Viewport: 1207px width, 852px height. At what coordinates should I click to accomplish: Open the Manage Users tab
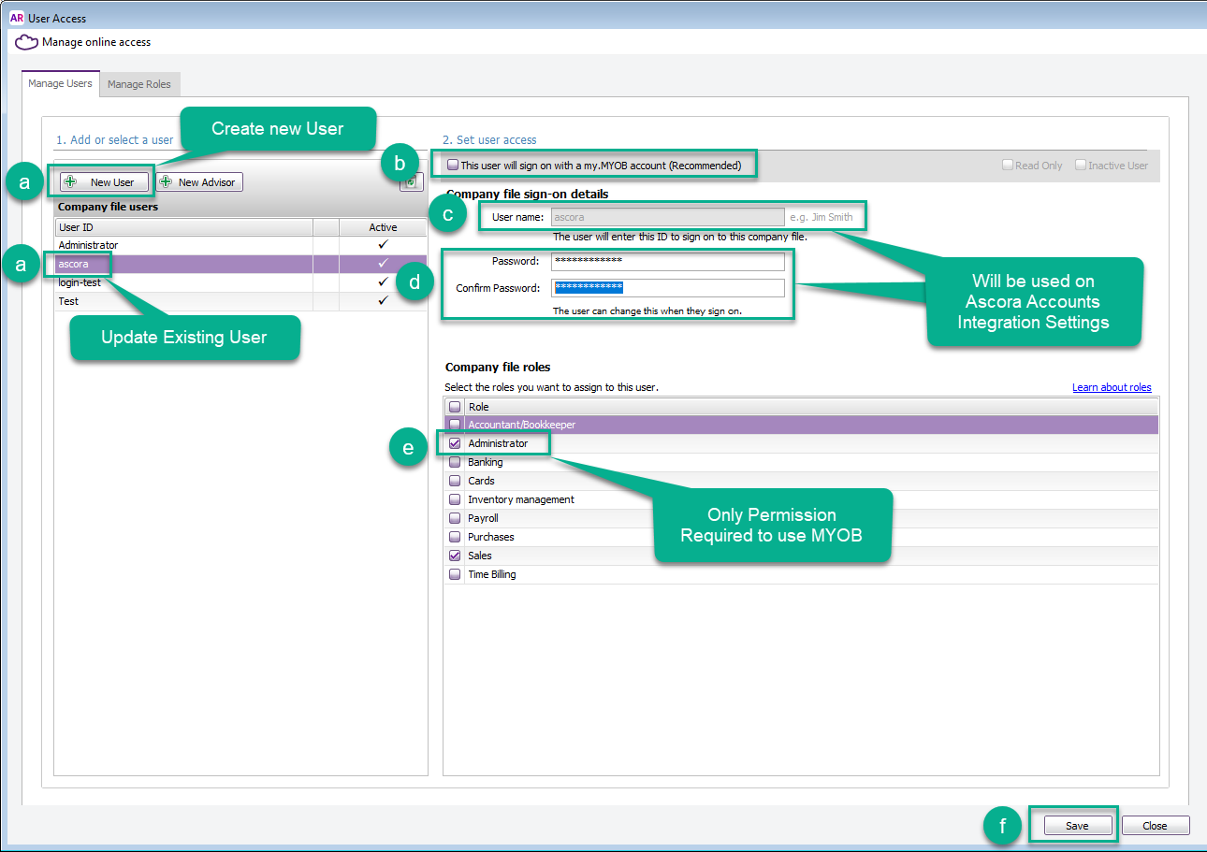coord(60,83)
